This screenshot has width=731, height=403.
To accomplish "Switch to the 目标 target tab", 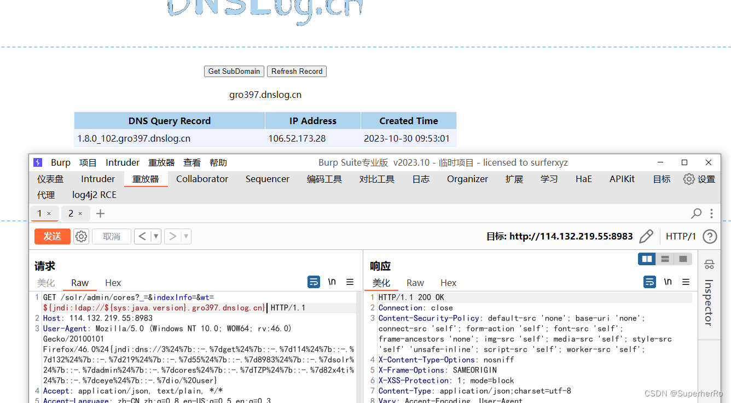I will click(662, 179).
